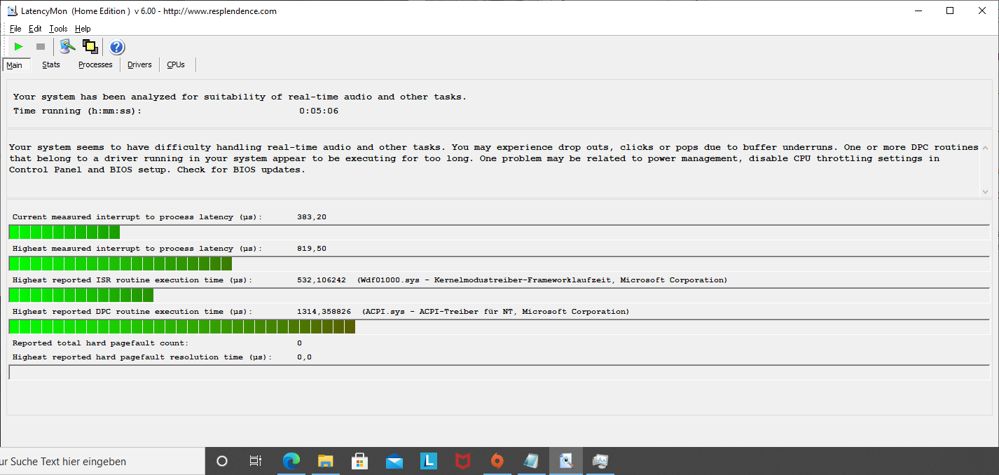999x475 pixels.
Task: Click the Wdf01000.sys driver description text
Action: [542, 280]
